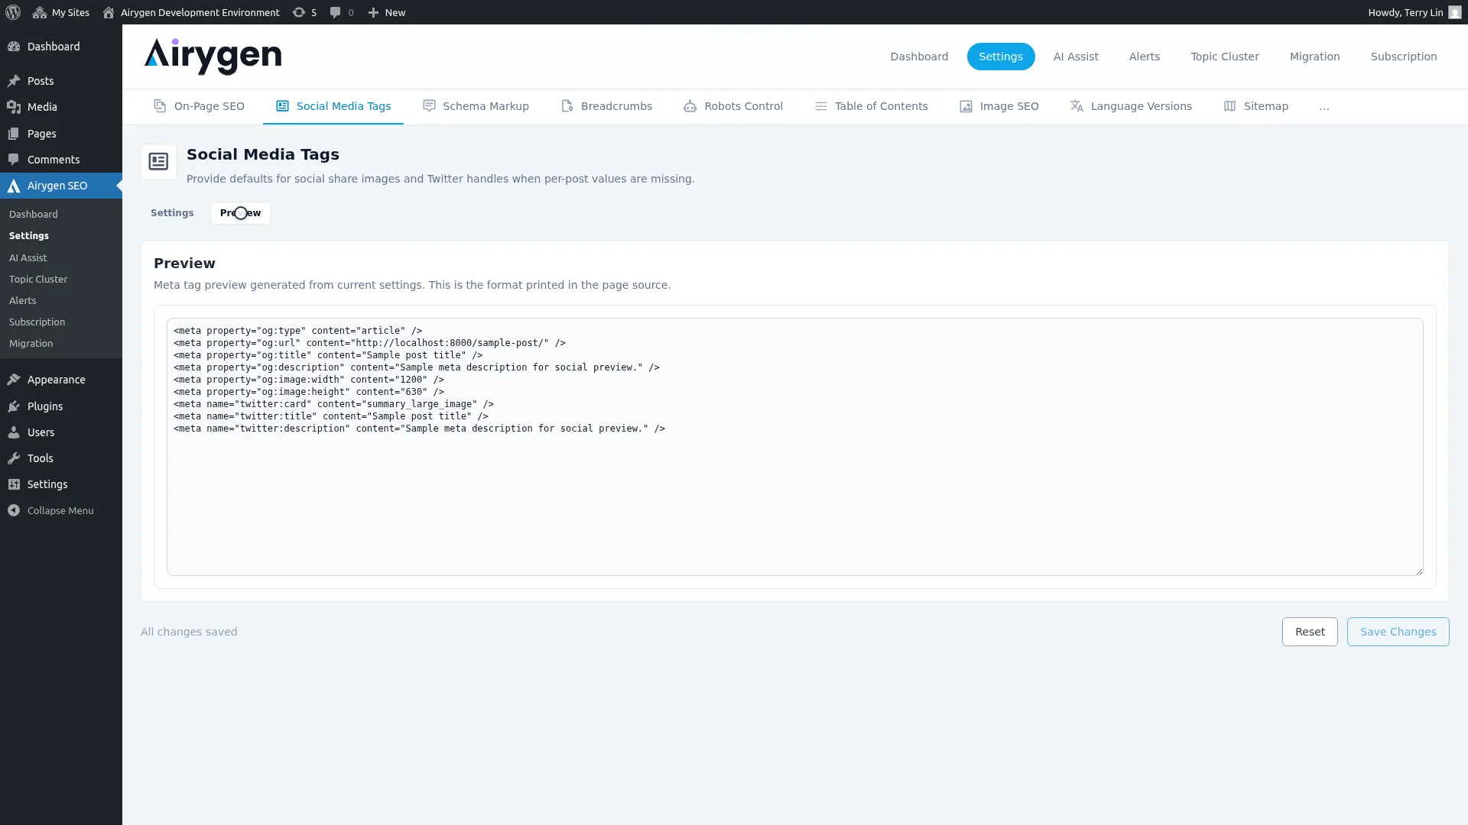Open Topic Cluster submenu item
Image resolution: width=1468 pixels, height=825 pixels.
(x=38, y=280)
